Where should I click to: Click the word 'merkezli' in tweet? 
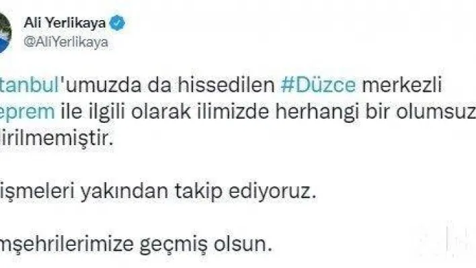402,85
